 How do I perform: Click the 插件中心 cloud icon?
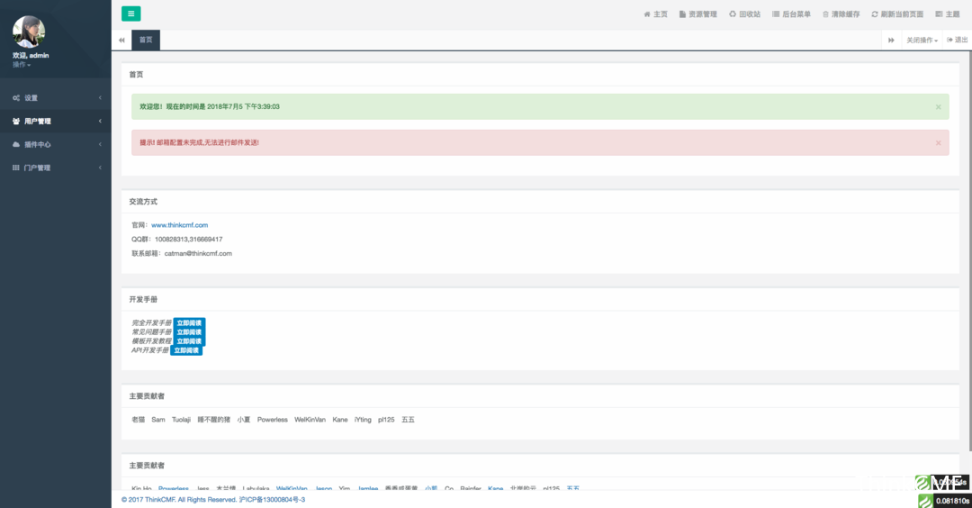coord(16,144)
